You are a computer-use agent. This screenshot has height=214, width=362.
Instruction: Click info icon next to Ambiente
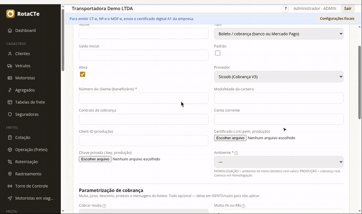tap(236, 153)
